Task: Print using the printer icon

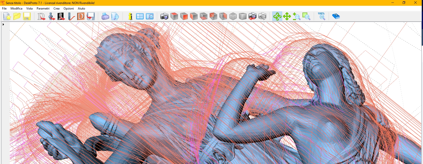Action: 105,17
